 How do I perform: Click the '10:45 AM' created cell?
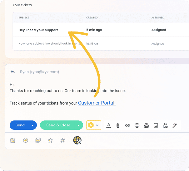click(92, 44)
